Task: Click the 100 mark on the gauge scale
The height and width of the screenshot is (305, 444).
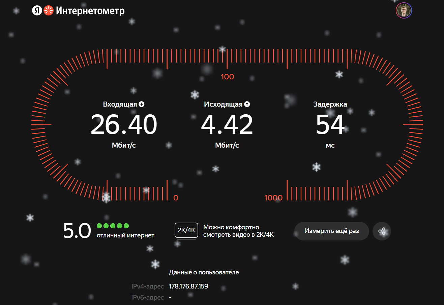Action: point(227,77)
